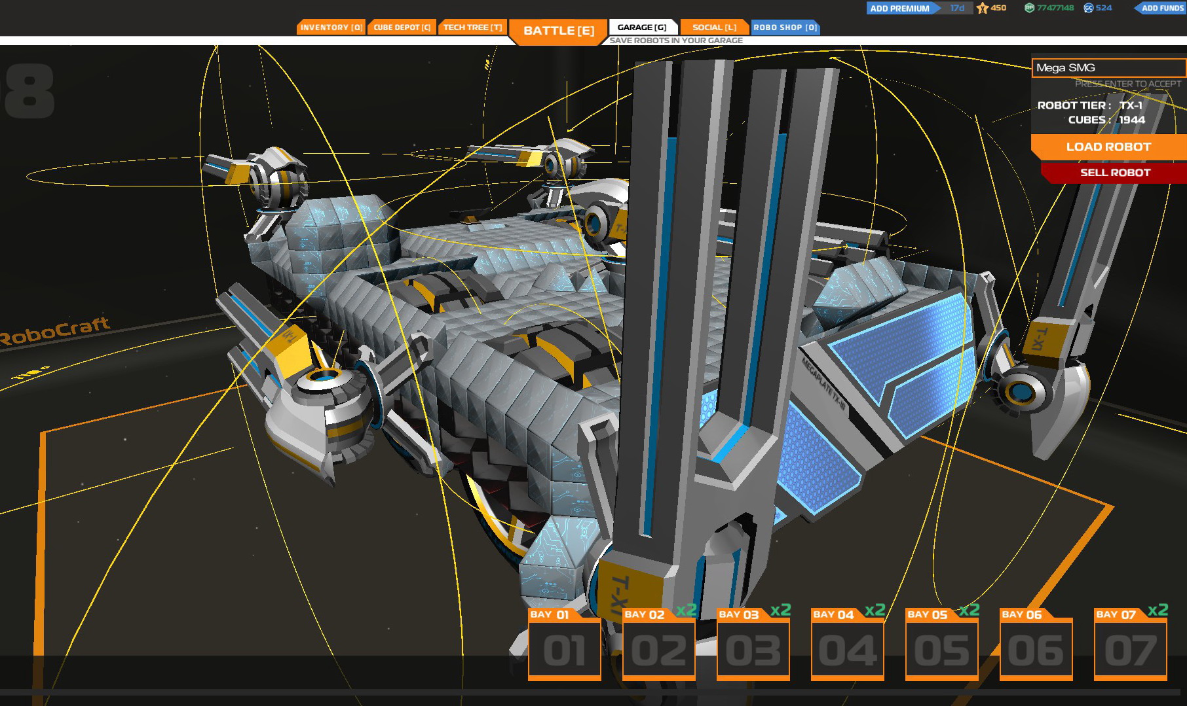Switch to the Cube Depot tab

click(402, 27)
